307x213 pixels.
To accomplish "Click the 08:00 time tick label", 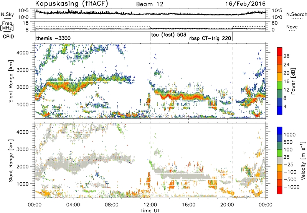I will pos(112,205).
